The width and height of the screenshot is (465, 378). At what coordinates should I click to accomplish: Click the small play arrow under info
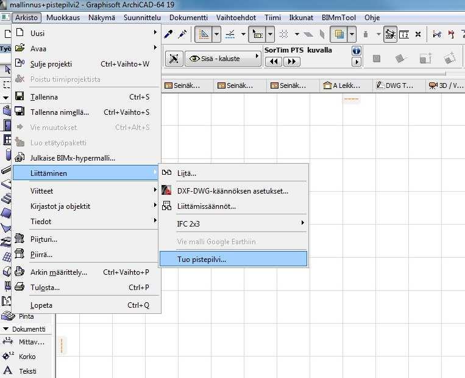(357, 62)
